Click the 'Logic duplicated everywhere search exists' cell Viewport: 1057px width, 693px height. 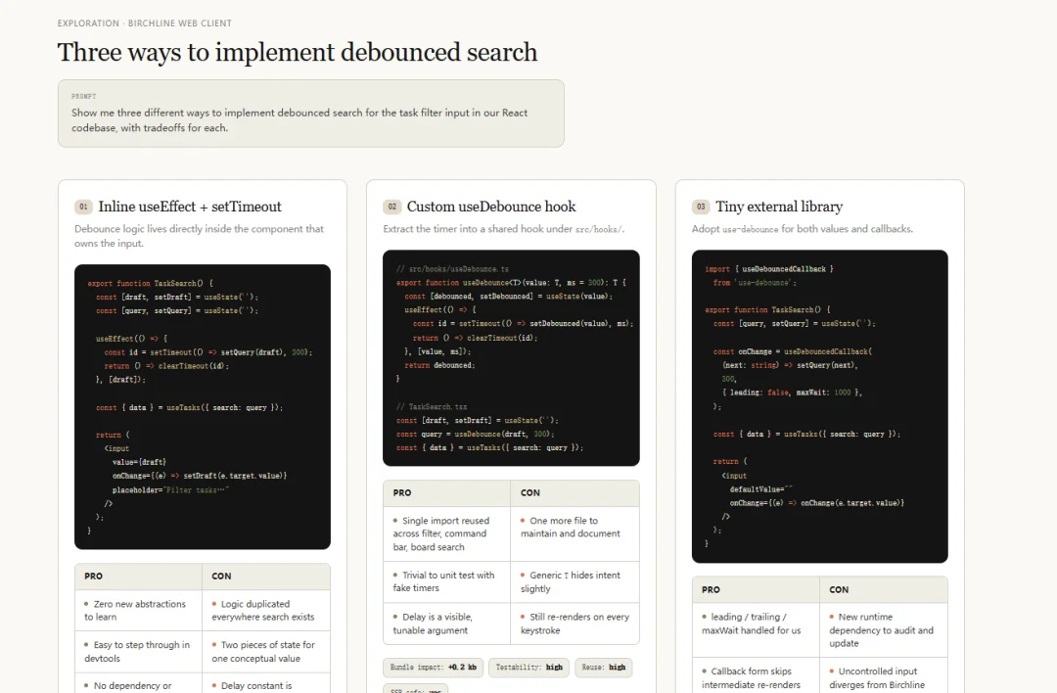coord(266,611)
